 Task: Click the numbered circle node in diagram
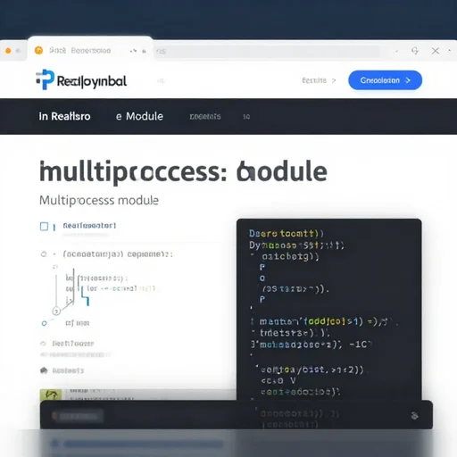tap(56, 312)
